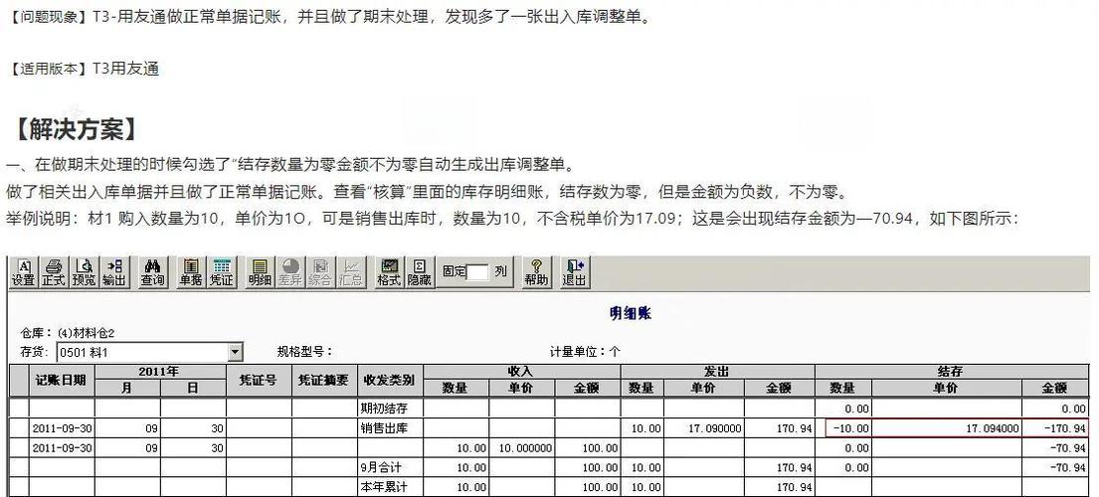Click the greyed-out 差异 toolbar icon
This screenshot has height=497, width=1099.
point(289,272)
